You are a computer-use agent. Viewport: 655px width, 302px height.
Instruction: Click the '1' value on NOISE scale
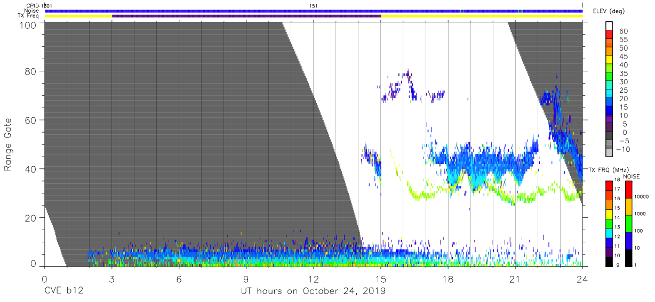(636, 265)
